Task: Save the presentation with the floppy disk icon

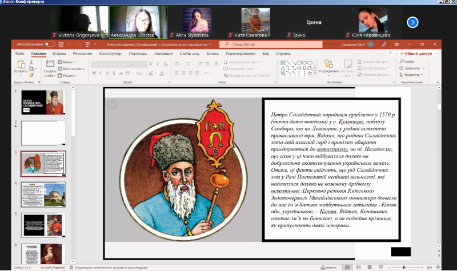Action: point(61,45)
